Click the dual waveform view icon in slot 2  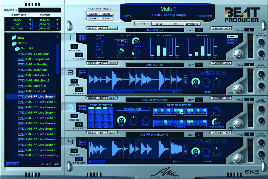186,76
